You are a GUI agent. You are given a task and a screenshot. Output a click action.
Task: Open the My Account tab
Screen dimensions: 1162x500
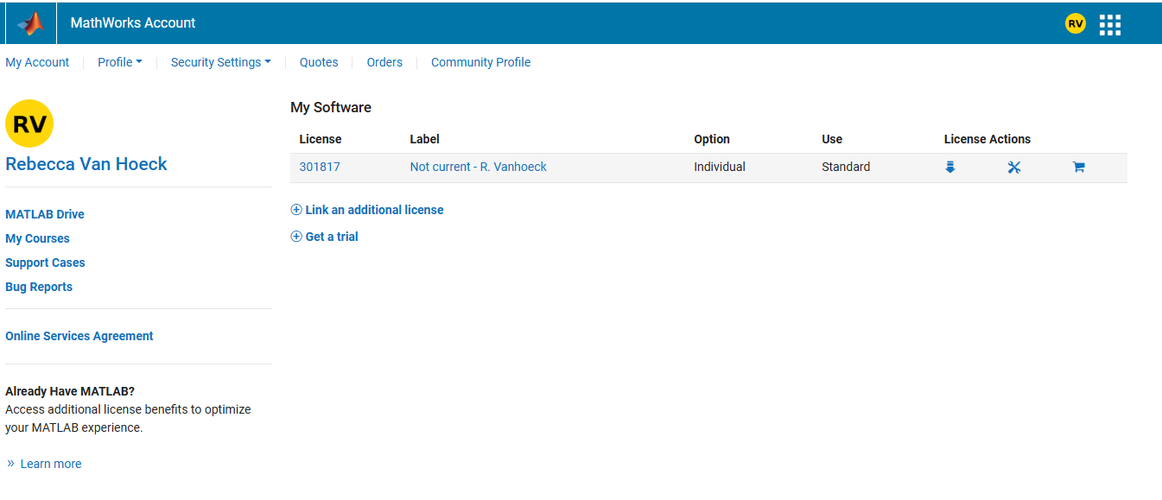point(37,62)
